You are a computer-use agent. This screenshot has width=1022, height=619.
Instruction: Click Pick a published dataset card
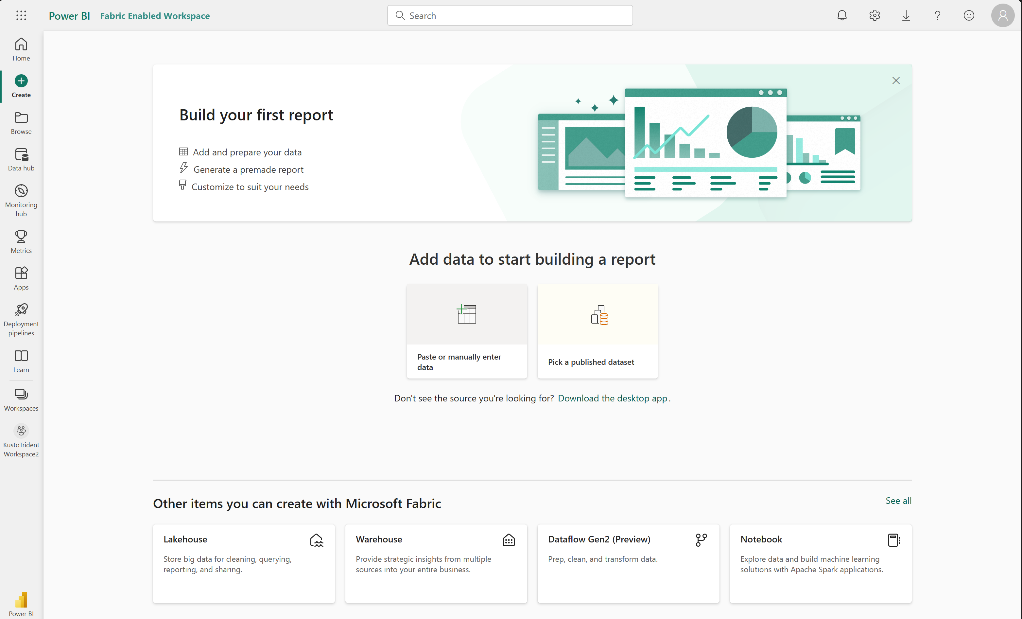click(598, 331)
